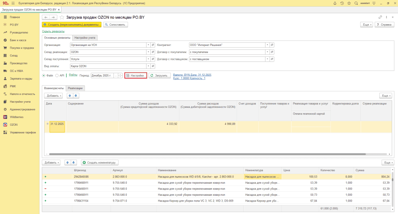
Task: Open the notifications bell icon
Action: click(x=335, y=3)
